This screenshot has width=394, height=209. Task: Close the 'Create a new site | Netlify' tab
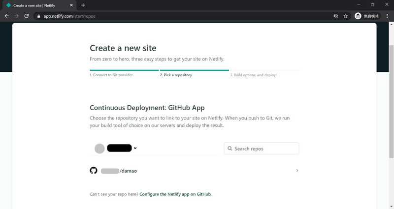[x=71, y=5]
